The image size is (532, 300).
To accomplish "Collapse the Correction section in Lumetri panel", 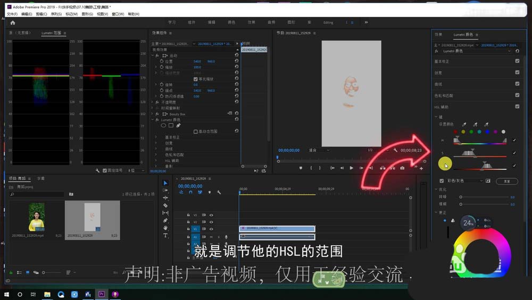I will pyautogui.click(x=436, y=212).
